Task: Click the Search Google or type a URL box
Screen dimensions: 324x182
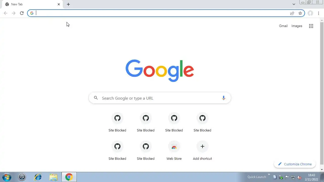Action: click(160, 98)
